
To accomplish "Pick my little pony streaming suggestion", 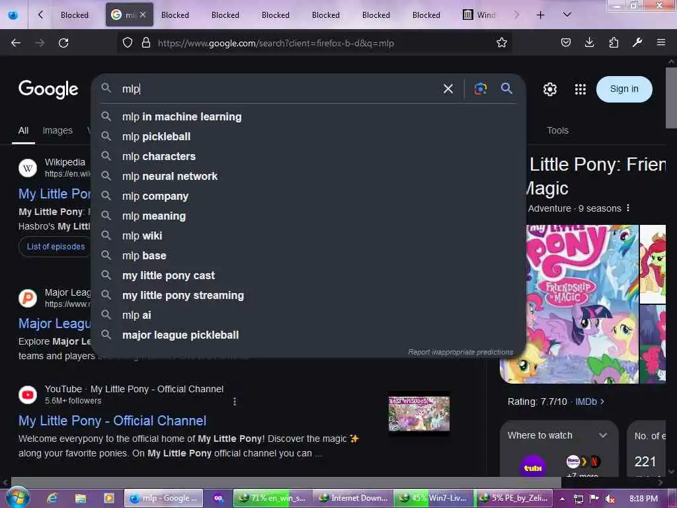I will pos(309,296).
